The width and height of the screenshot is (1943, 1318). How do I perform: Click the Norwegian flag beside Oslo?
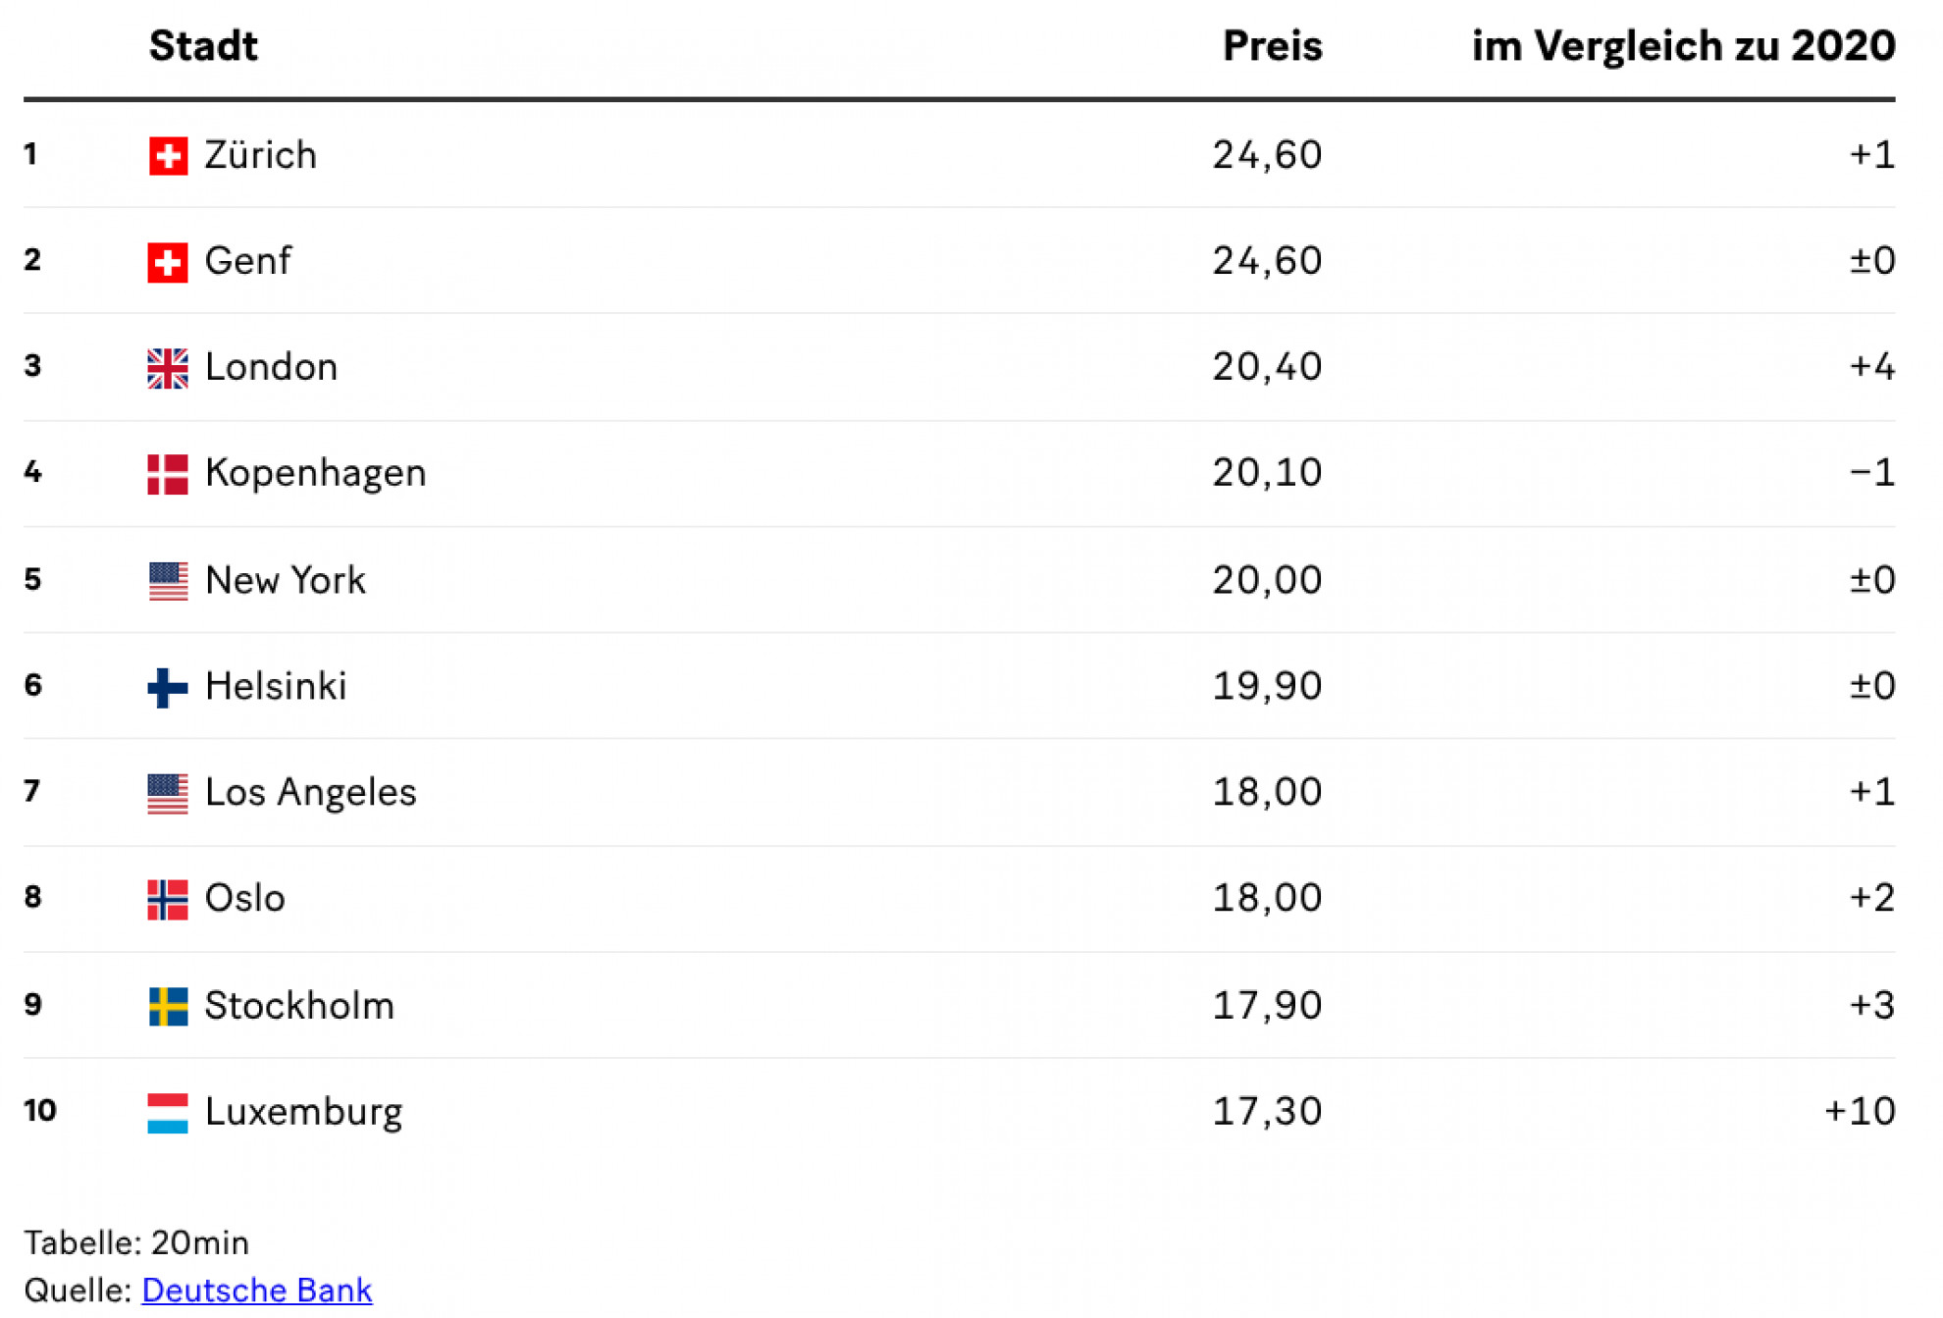(168, 899)
